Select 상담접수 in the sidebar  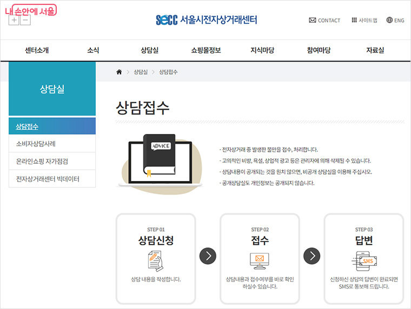coord(52,126)
